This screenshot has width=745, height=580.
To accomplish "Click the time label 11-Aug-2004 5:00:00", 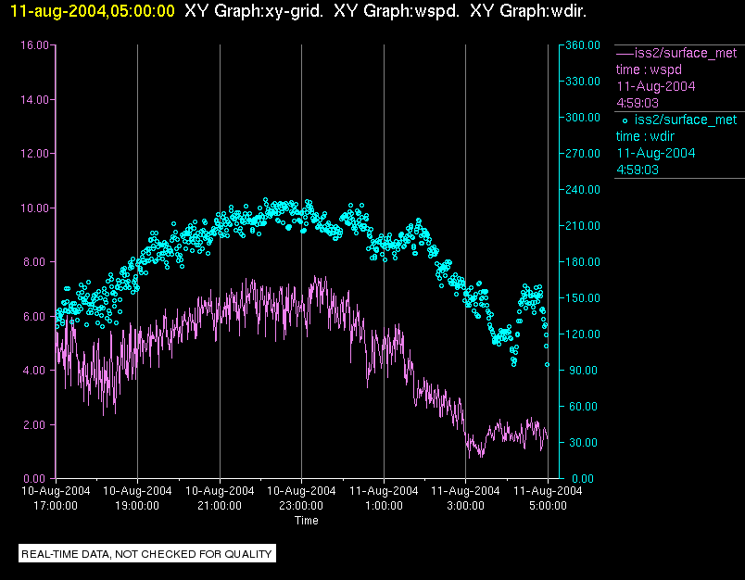I will [548, 498].
